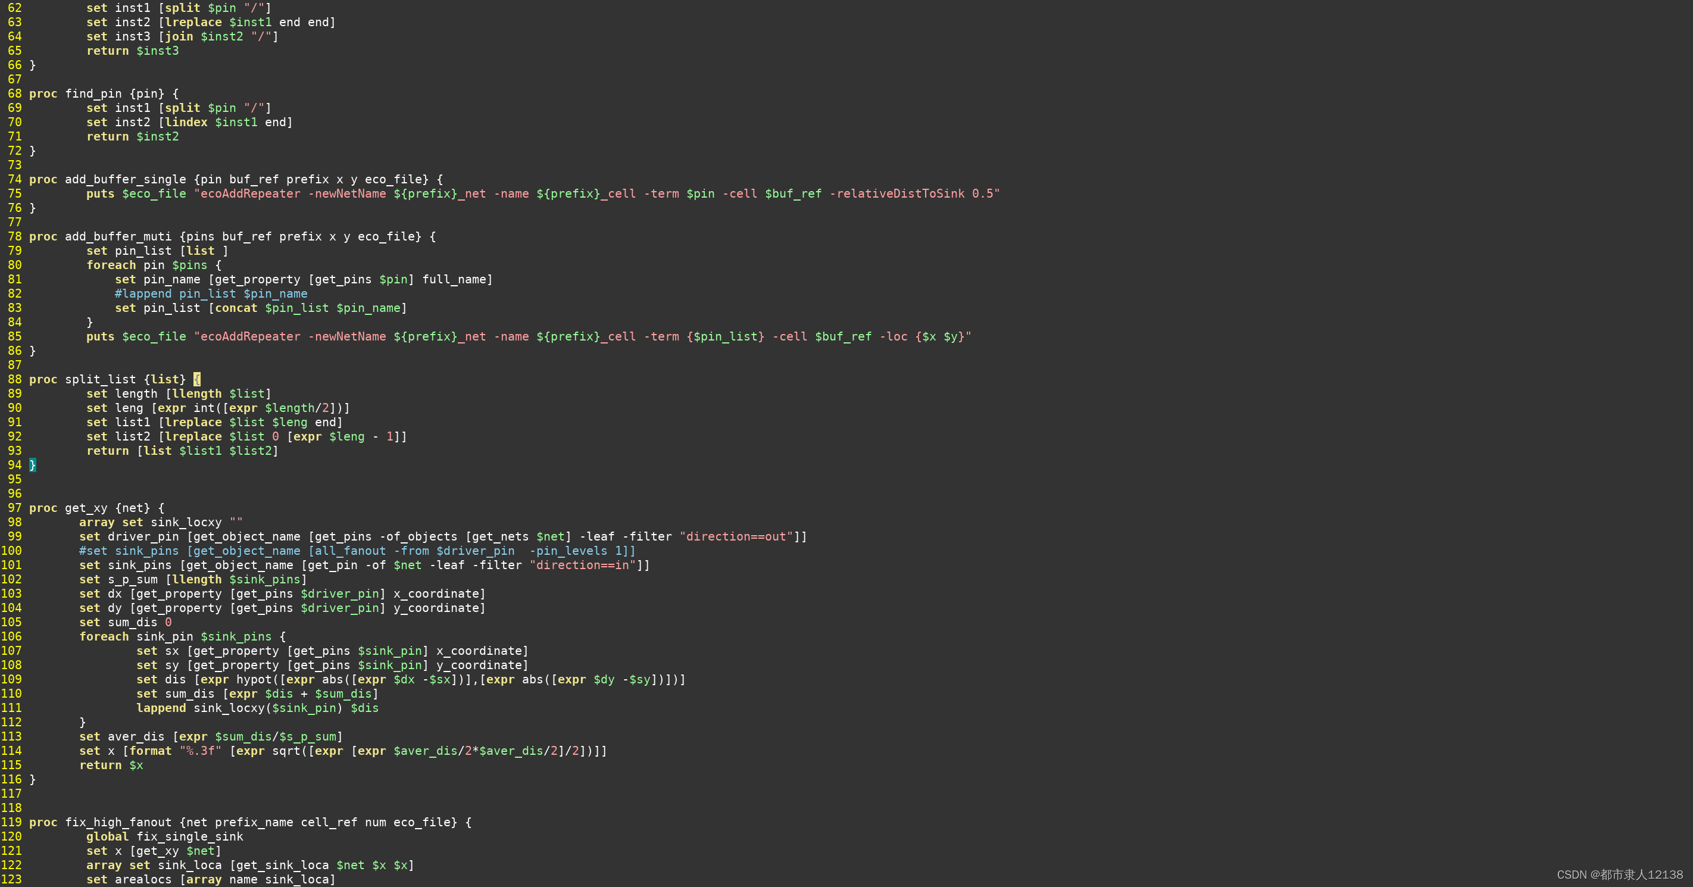Image resolution: width=1693 pixels, height=887 pixels.
Task: Click the "direction==out" filter string
Action: click(x=737, y=537)
